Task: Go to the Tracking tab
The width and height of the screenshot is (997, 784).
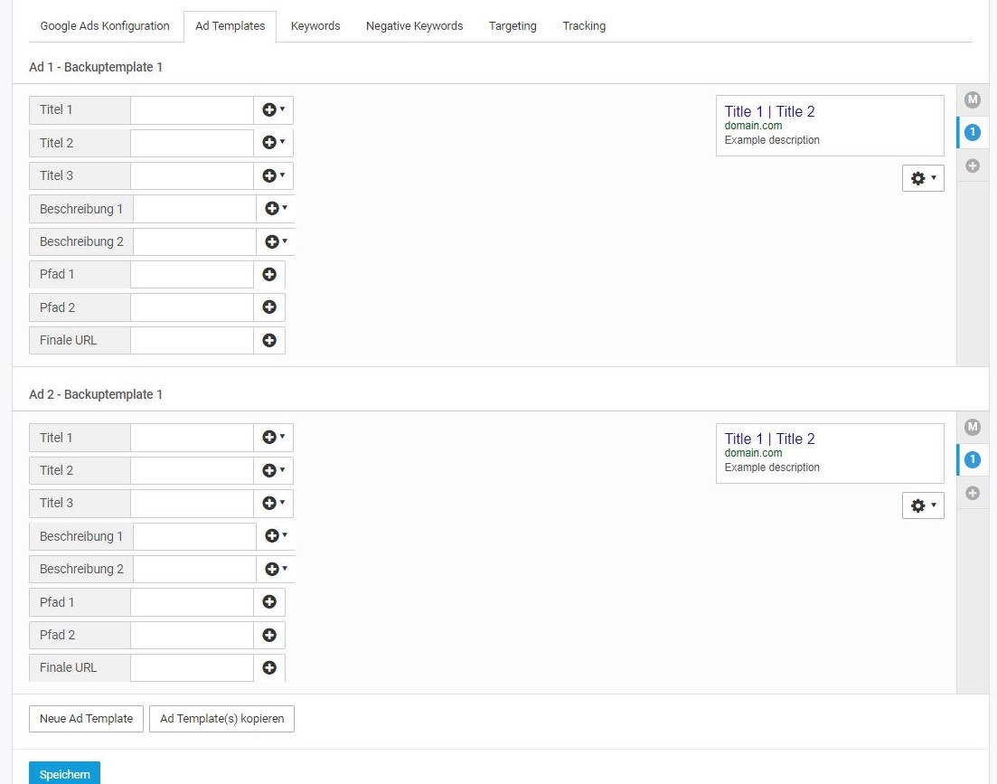Action: pyautogui.click(x=584, y=26)
